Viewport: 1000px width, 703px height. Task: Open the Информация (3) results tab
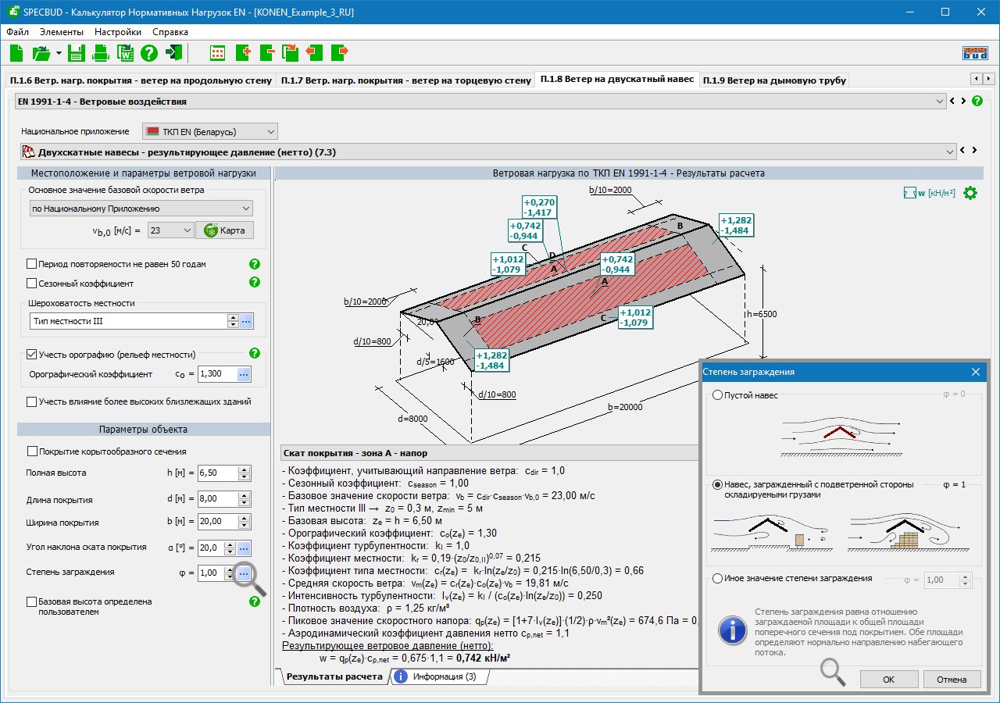(x=437, y=677)
